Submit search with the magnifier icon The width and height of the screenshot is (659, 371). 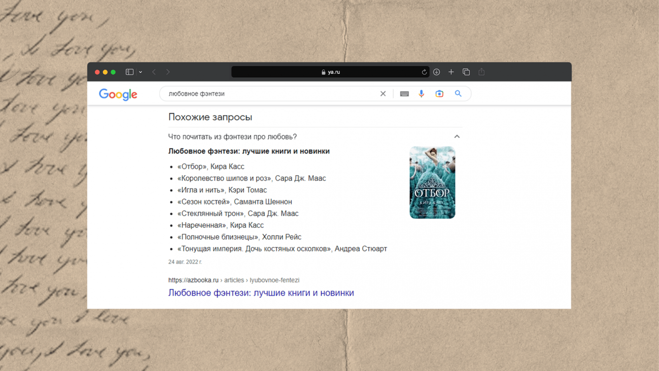(x=458, y=93)
